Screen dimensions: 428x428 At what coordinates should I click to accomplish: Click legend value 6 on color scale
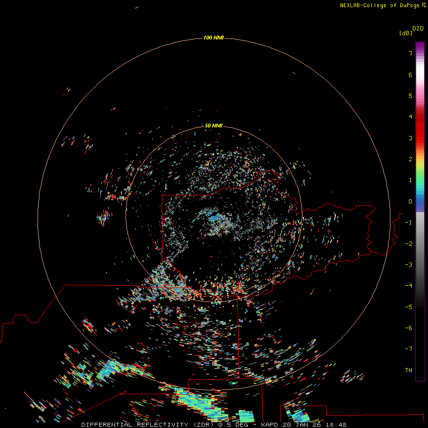tap(410, 75)
